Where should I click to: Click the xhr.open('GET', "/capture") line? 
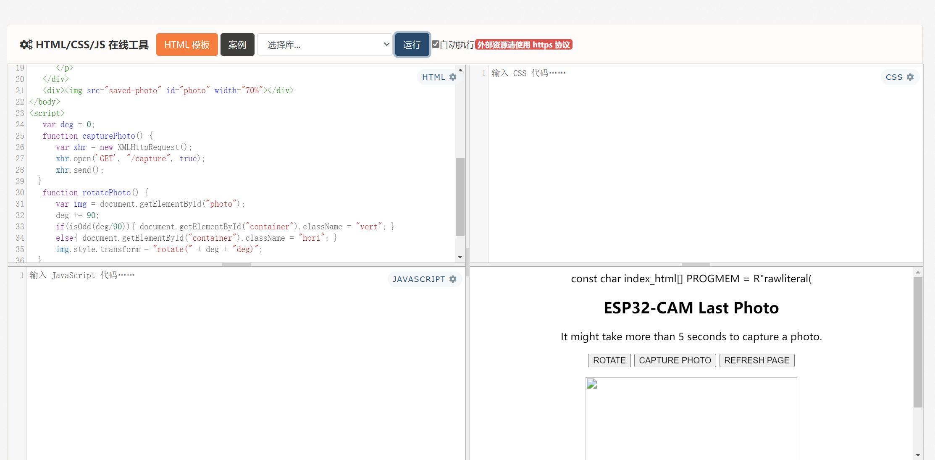[130, 159]
